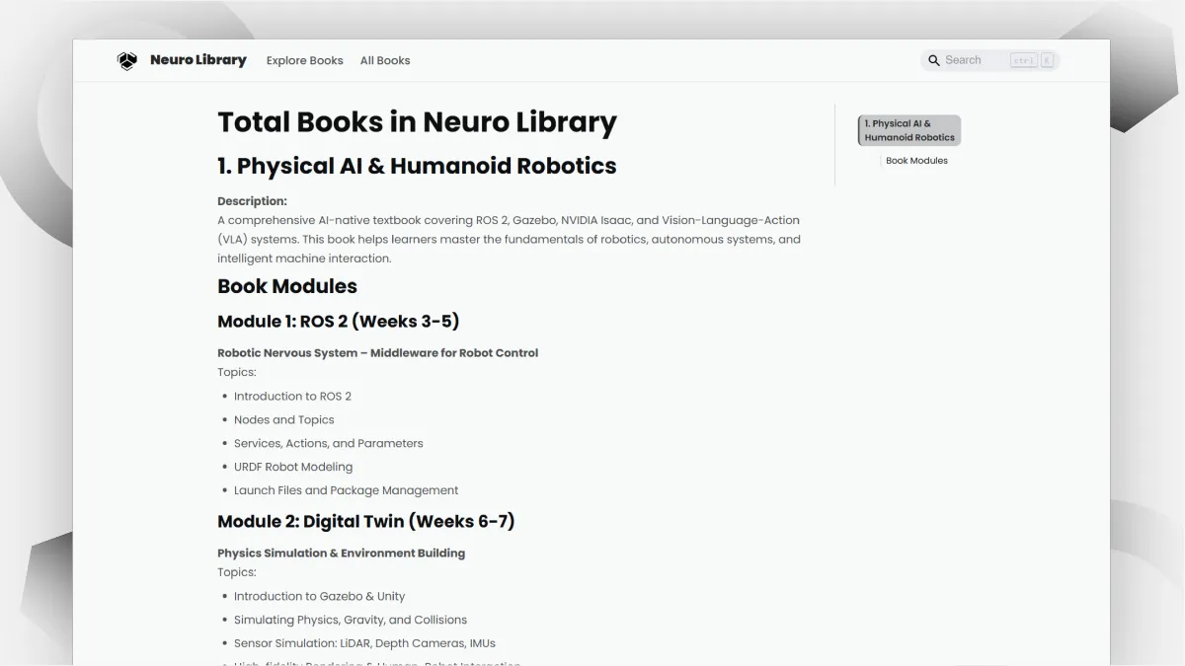Click Launch Files and Package Management item

pos(346,490)
